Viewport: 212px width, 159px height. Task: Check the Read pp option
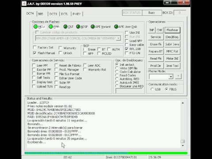56,87
